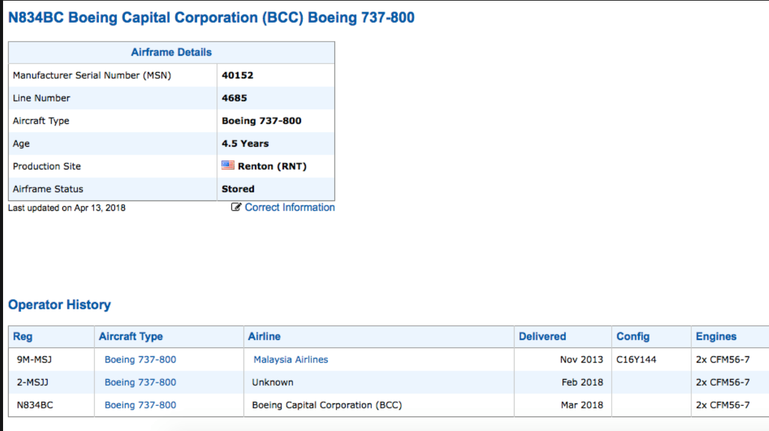Open Boeing 737-800 link in N834BC row
Image resolution: width=769 pixels, height=431 pixels.
[140, 405]
